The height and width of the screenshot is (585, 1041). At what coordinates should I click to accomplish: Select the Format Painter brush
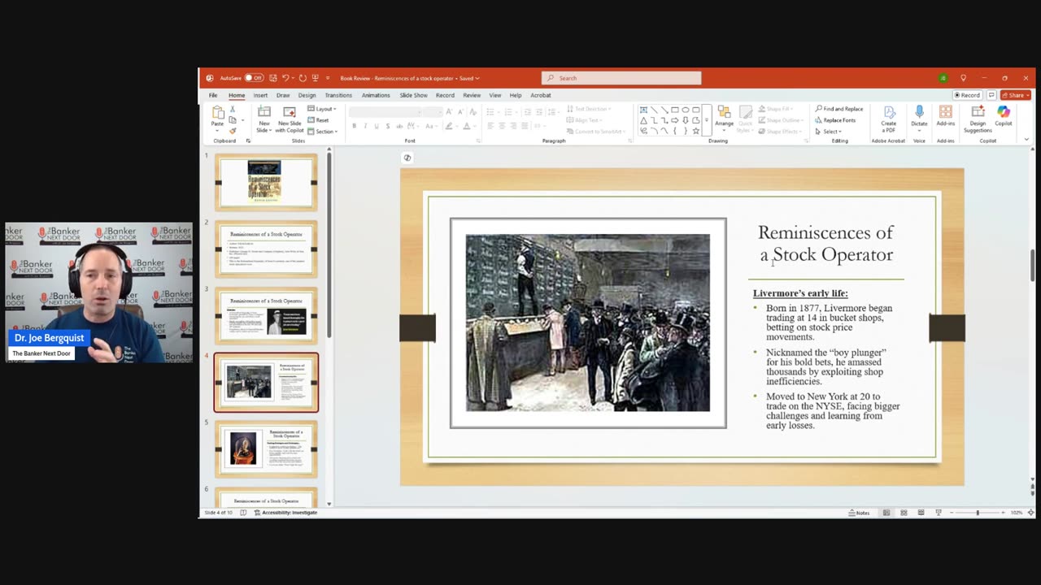tap(233, 131)
